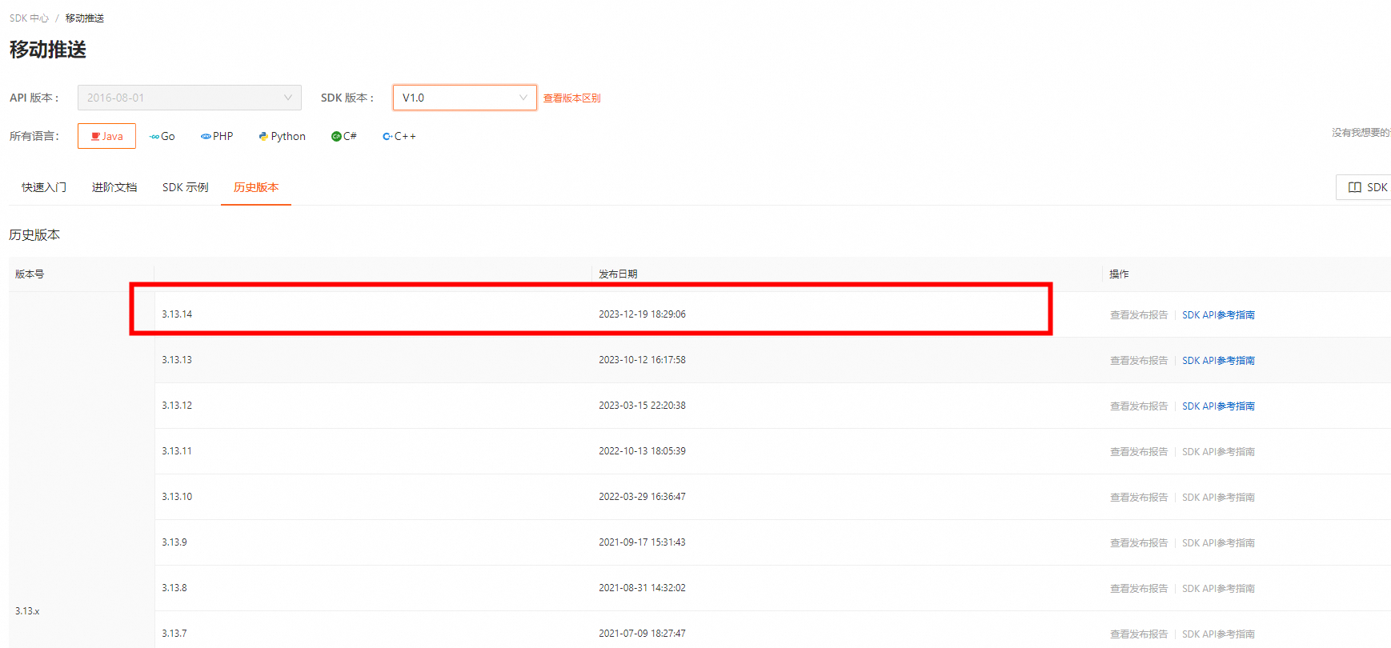This screenshot has width=1391, height=648.
Task: Open SDK API参考指南 for version 3.13.14
Action: pos(1218,315)
